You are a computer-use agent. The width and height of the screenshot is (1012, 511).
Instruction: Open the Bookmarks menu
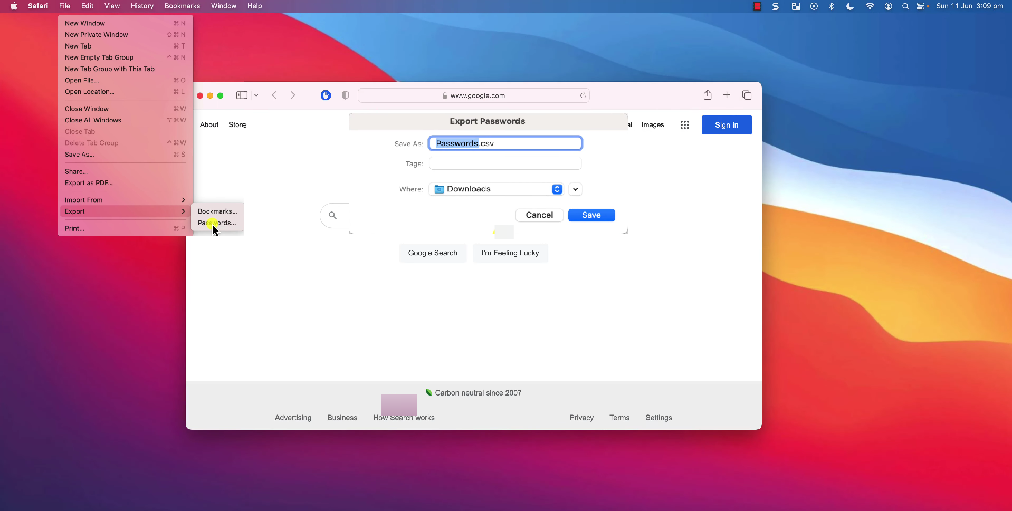182,6
